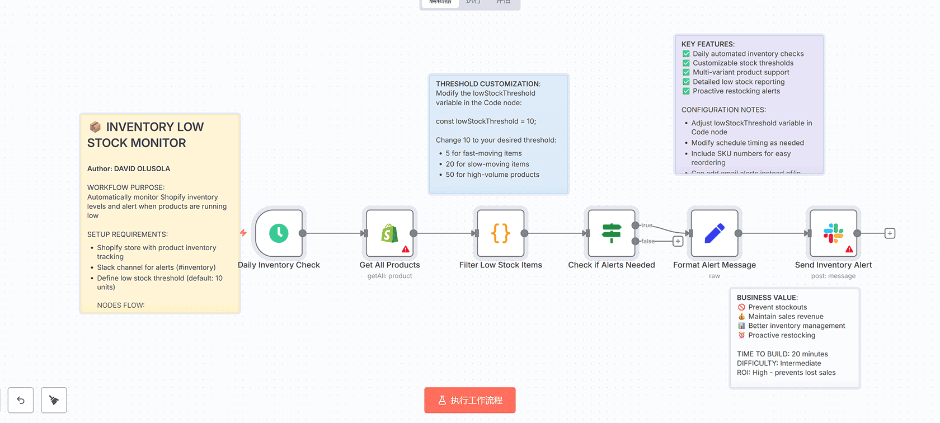Image resolution: width=940 pixels, height=423 pixels.
Task: Click the warning triangle on the Slack node
Action: [x=849, y=249]
